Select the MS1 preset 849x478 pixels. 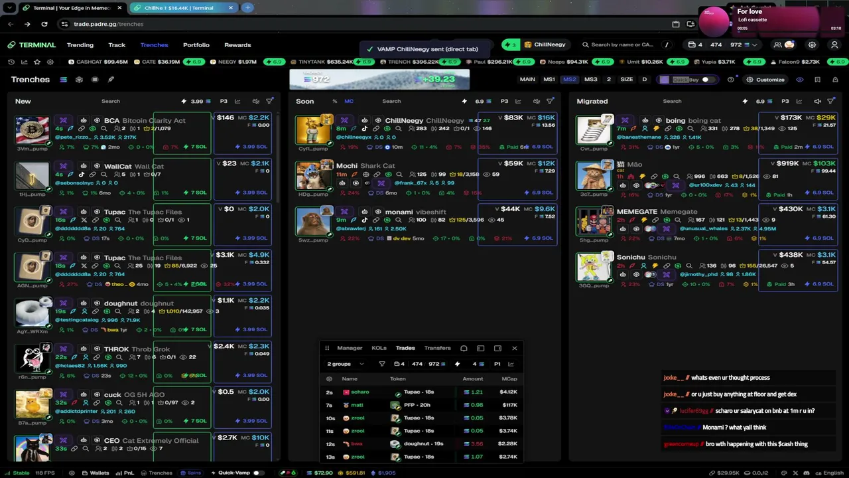point(549,80)
